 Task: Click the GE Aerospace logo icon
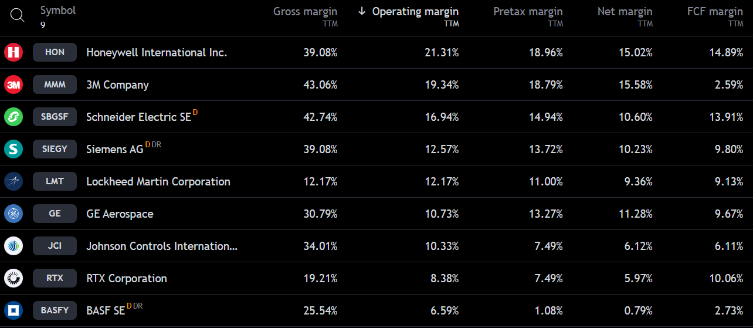(13, 214)
